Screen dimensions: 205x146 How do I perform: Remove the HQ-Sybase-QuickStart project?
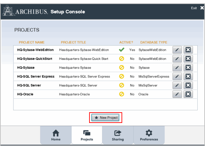[188, 59]
